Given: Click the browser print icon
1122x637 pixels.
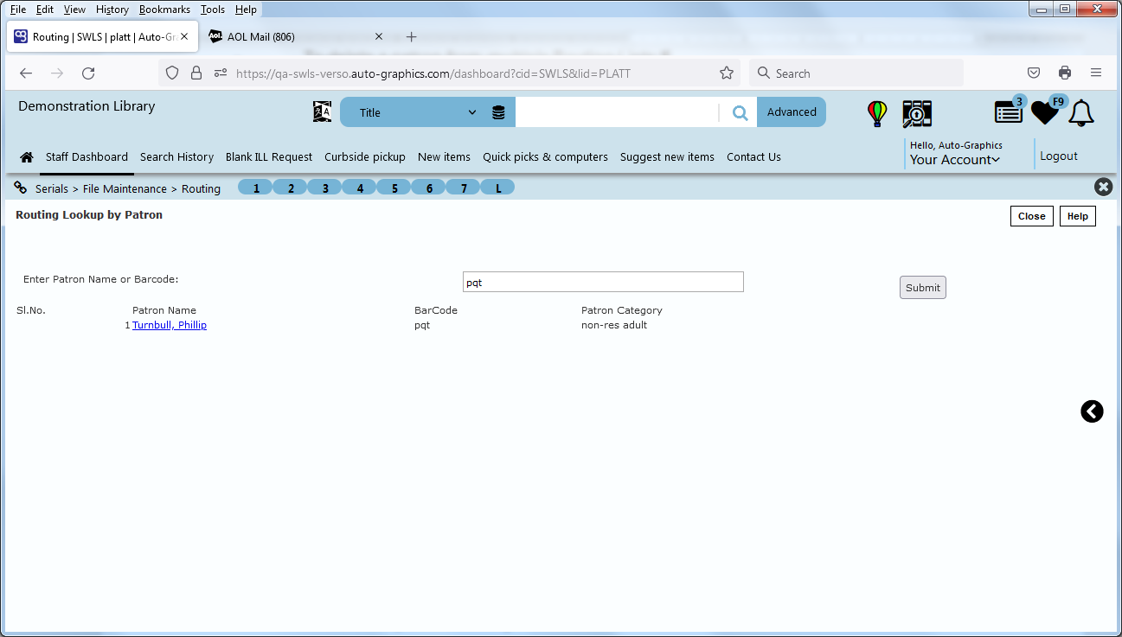Looking at the screenshot, I should pos(1064,73).
